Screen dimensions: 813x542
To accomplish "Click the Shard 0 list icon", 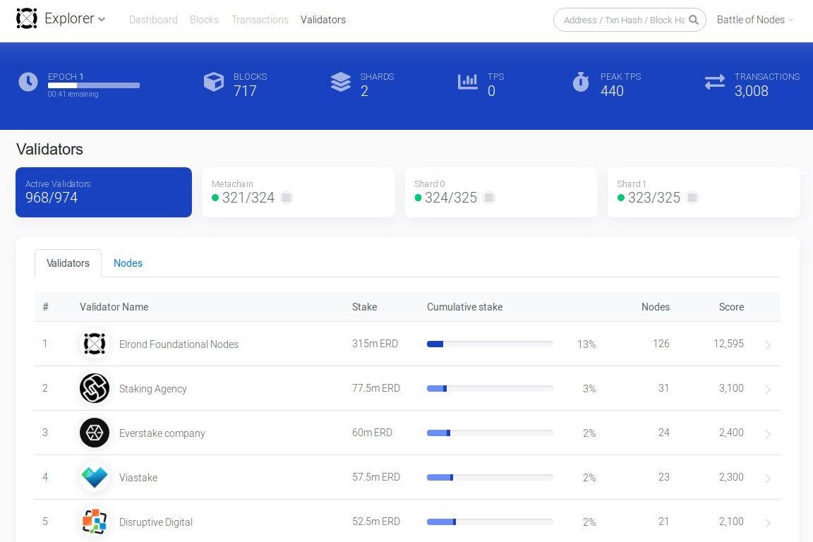I will pos(488,198).
